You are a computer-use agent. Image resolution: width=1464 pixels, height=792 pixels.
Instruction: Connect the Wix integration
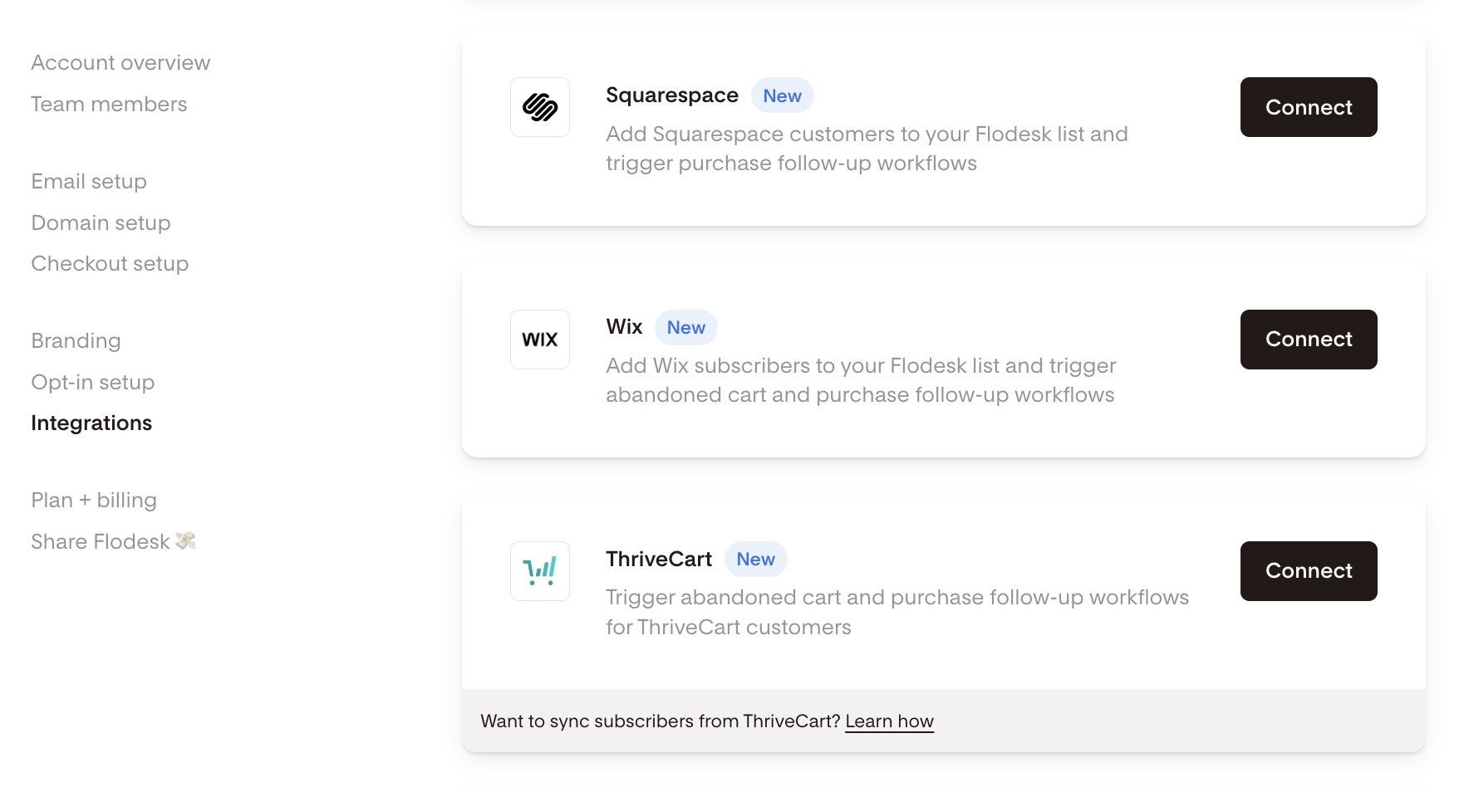[1309, 340]
